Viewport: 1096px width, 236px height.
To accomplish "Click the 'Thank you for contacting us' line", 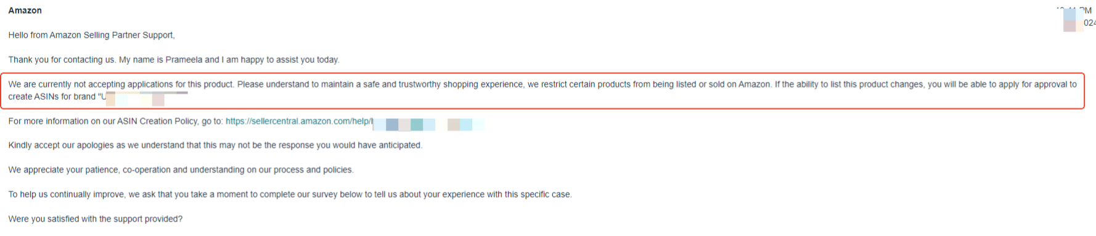I will (x=174, y=60).
